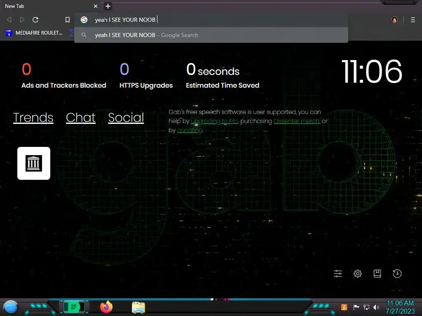Open the user profile avatar
422x316 pixels.
coord(394,20)
